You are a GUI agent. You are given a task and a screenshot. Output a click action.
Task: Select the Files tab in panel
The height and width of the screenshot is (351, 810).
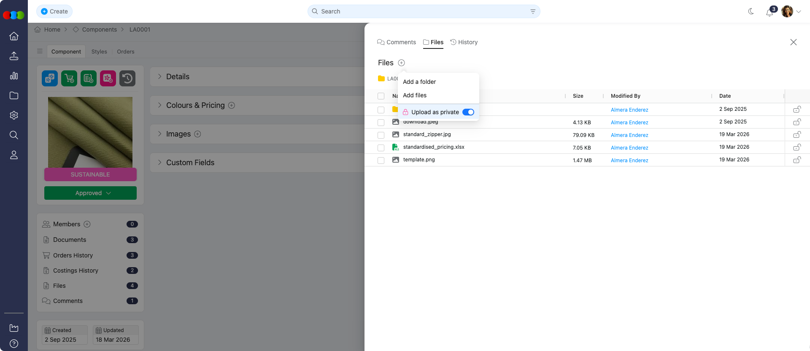coord(433,42)
